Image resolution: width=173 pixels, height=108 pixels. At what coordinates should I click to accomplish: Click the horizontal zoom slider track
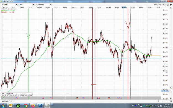coord(164,101)
